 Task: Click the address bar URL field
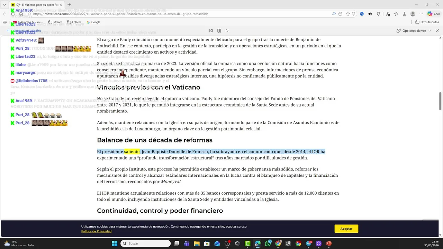pos(180,14)
